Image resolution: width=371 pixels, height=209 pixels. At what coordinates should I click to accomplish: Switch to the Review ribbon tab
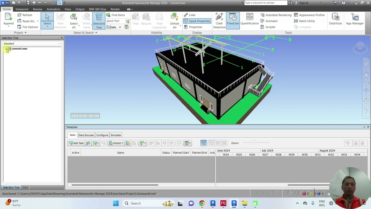(x=37, y=9)
